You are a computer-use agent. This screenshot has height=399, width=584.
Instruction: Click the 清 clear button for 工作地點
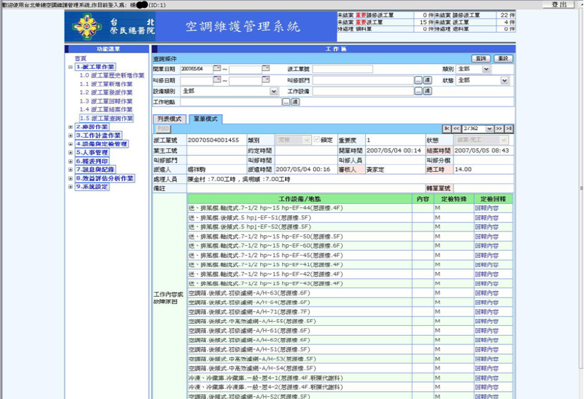(295, 102)
